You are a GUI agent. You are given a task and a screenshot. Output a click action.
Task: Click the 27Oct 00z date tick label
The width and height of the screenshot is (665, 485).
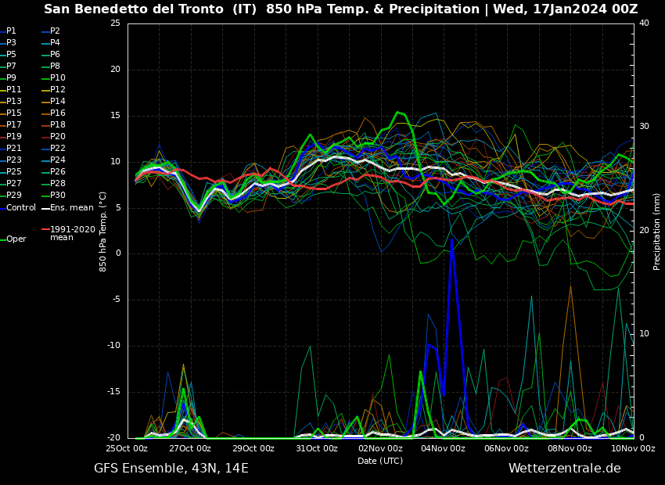pyautogui.click(x=190, y=449)
